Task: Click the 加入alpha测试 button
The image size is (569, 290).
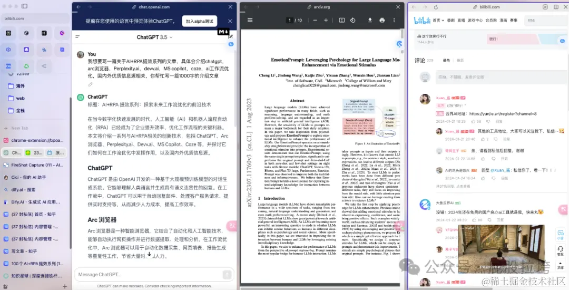Action: click(200, 22)
